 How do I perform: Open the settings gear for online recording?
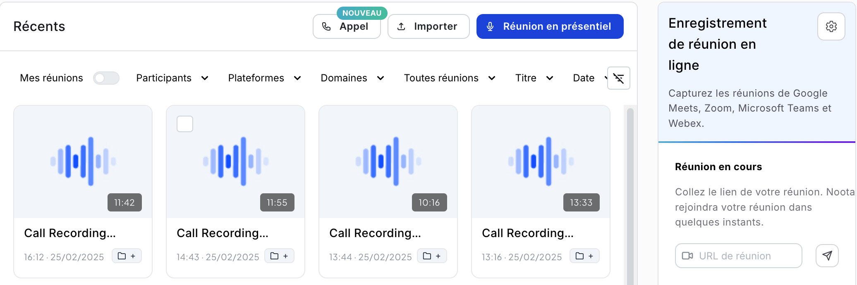pos(831,26)
